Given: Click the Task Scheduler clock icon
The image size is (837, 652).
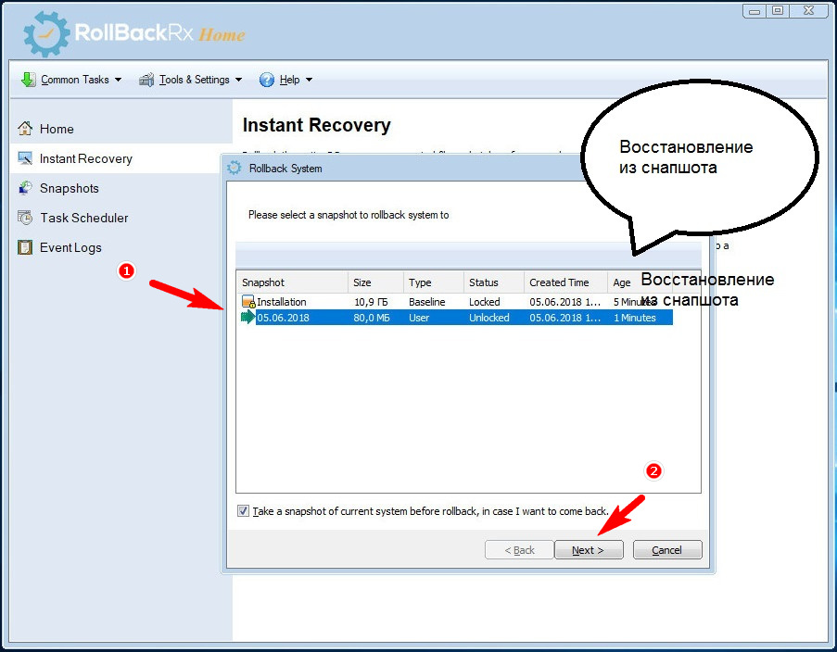Looking at the screenshot, I should pyautogui.click(x=24, y=218).
